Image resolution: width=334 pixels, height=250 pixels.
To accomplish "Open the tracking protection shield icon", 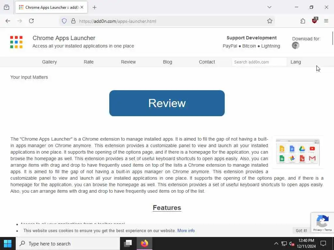I will 64,21.
